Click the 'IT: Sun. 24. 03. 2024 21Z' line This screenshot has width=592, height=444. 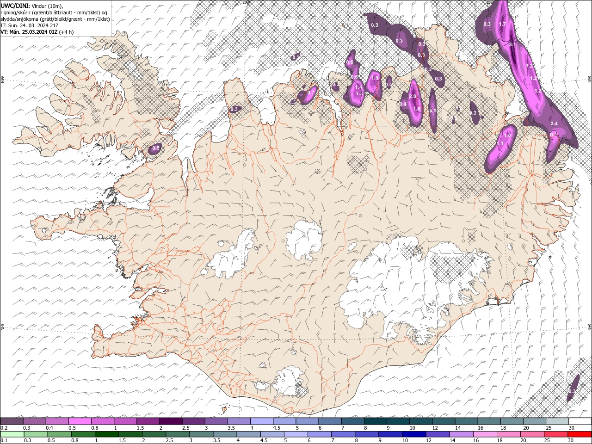pos(30,25)
